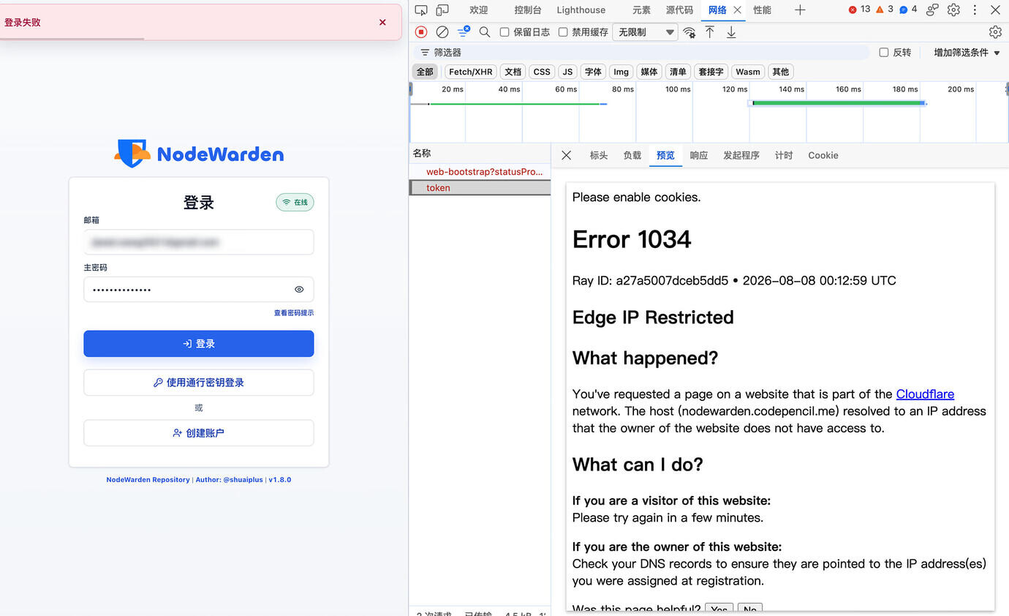Open the network panel settings gear
This screenshot has width=1009, height=616.
995,32
